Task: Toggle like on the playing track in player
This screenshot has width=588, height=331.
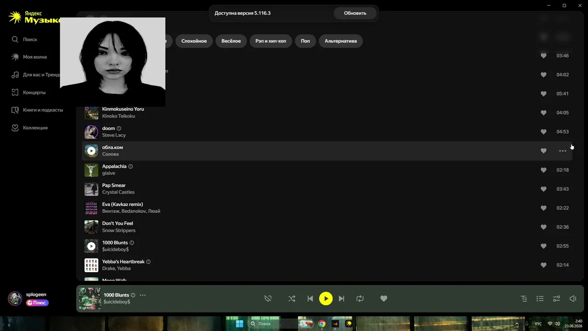Action: [384, 299]
